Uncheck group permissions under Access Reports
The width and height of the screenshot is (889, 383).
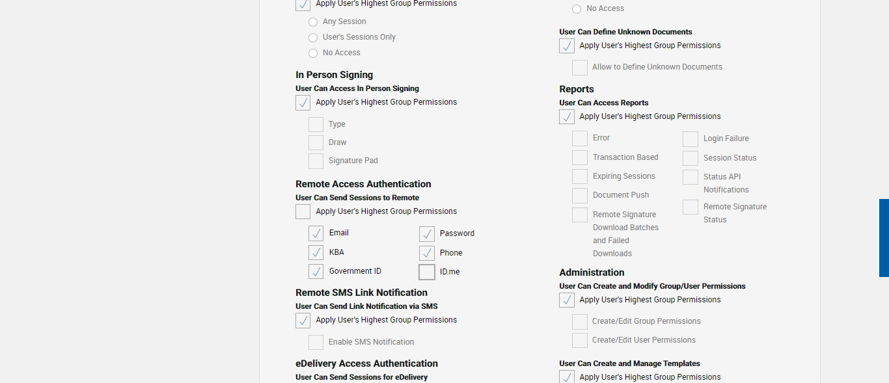point(567,117)
